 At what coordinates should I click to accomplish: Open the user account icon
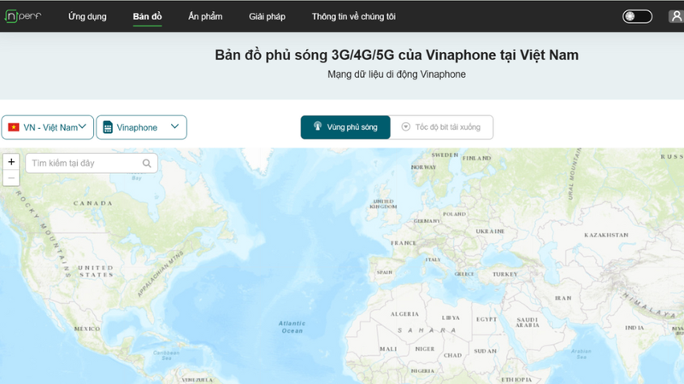coord(675,16)
